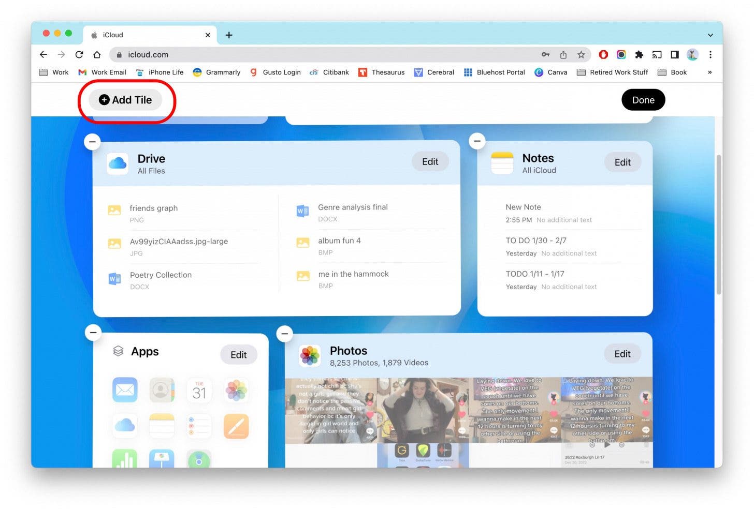Open the Extensions puzzle icon

pos(639,54)
